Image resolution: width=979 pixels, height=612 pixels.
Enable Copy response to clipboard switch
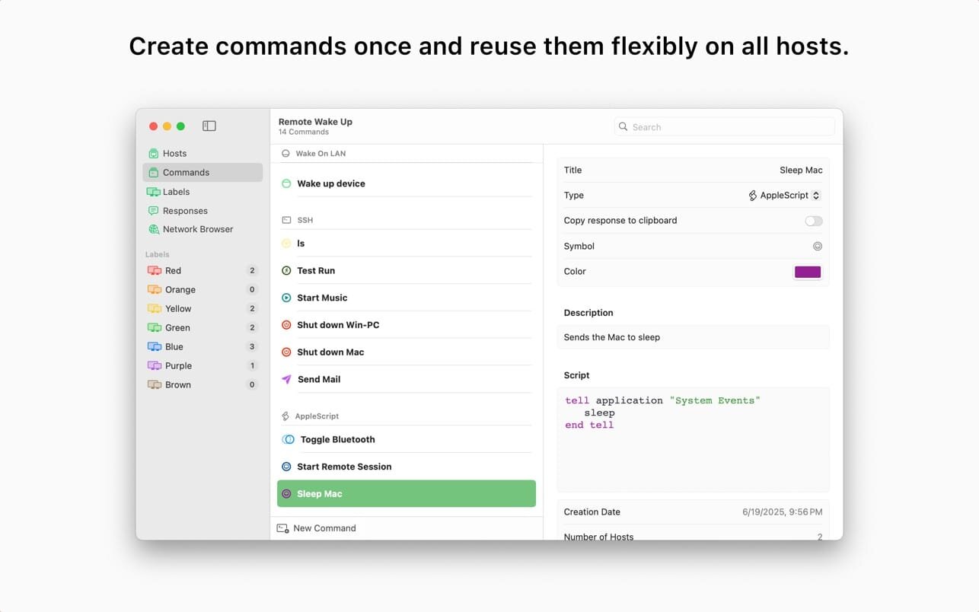point(814,221)
